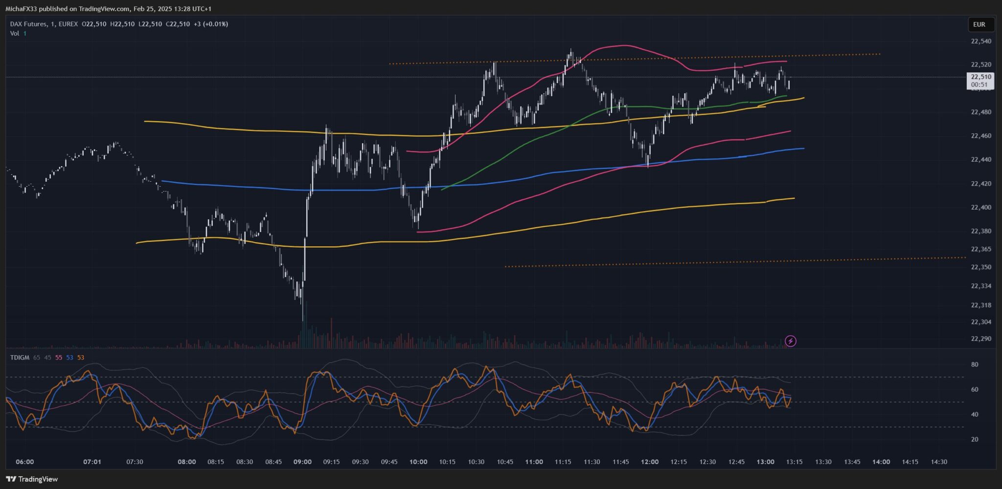1002x489 pixels.
Task: Click the 14:30 time axis label
Action: tap(939, 462)
